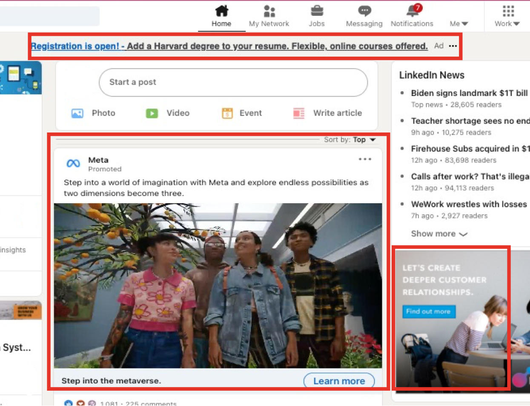
Task: Open the Meta company name link
Action: tap(98, 160)
